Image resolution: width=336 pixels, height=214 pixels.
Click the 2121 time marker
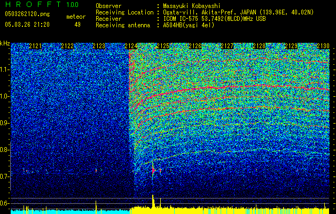(35, 46)
